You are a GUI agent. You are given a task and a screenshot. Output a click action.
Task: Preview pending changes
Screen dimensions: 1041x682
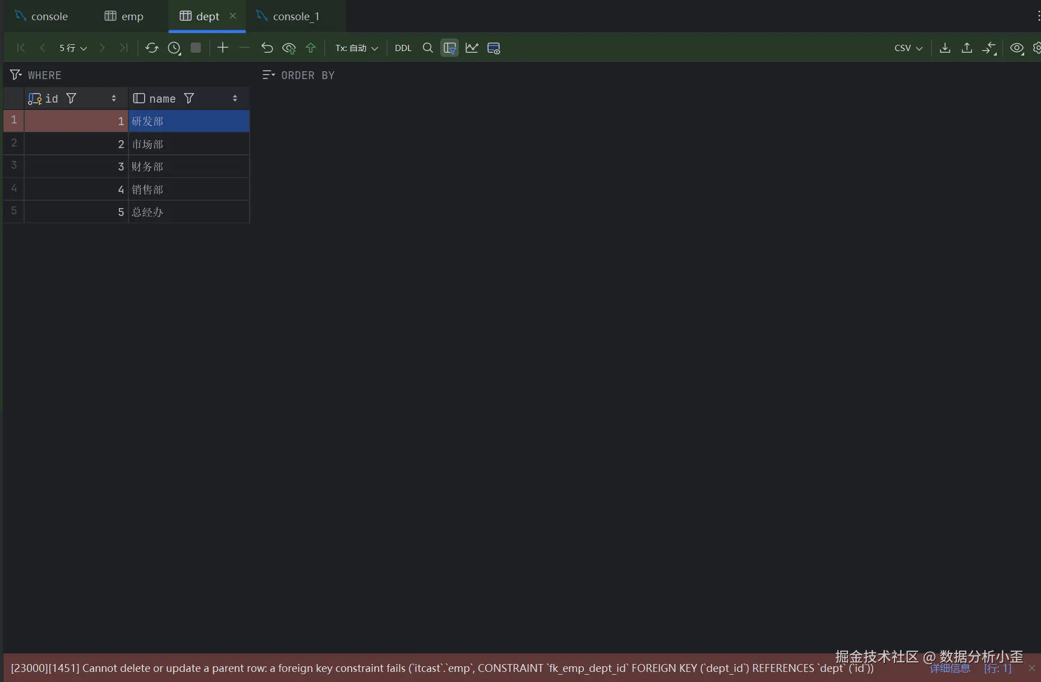click(x=289, y=48)
